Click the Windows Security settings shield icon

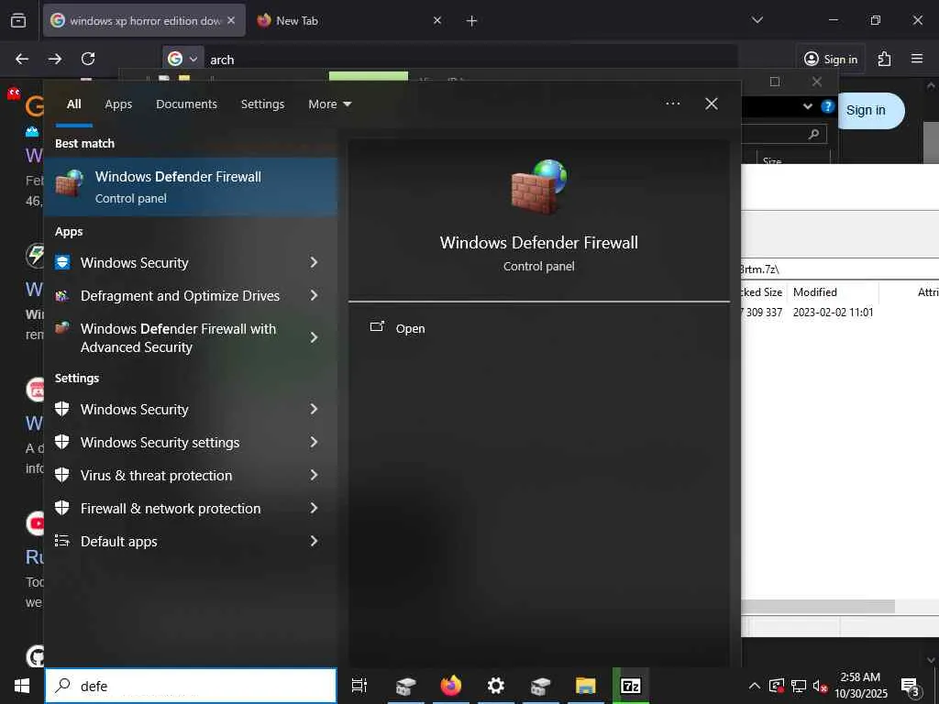tap(62, 443)
